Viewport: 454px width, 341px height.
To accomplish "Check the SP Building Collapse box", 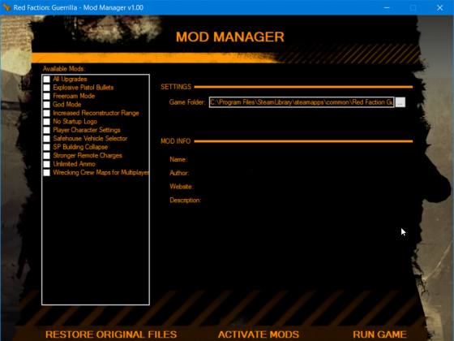I will tap(47, 147).
